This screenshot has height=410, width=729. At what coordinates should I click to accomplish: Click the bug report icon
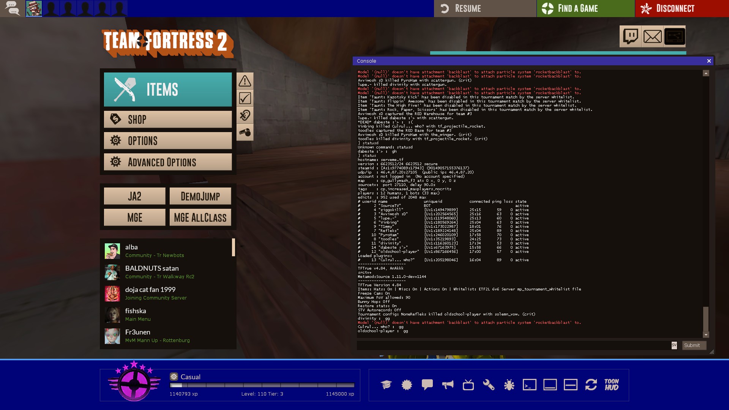point(509,385)
